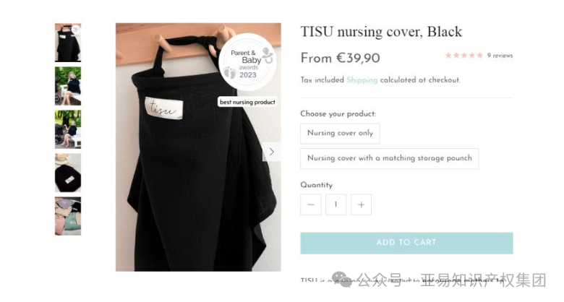Select the first thumbnail of hanging black cover
This screenshot has width=564, height=302.
point(68,43)
